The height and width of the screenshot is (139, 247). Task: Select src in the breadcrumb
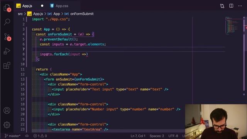(20, 14)
